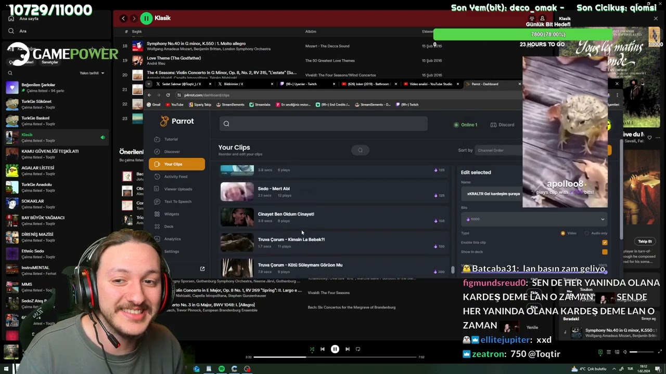Select Your Clips in Parrot sidebar

tap(176, 164)
